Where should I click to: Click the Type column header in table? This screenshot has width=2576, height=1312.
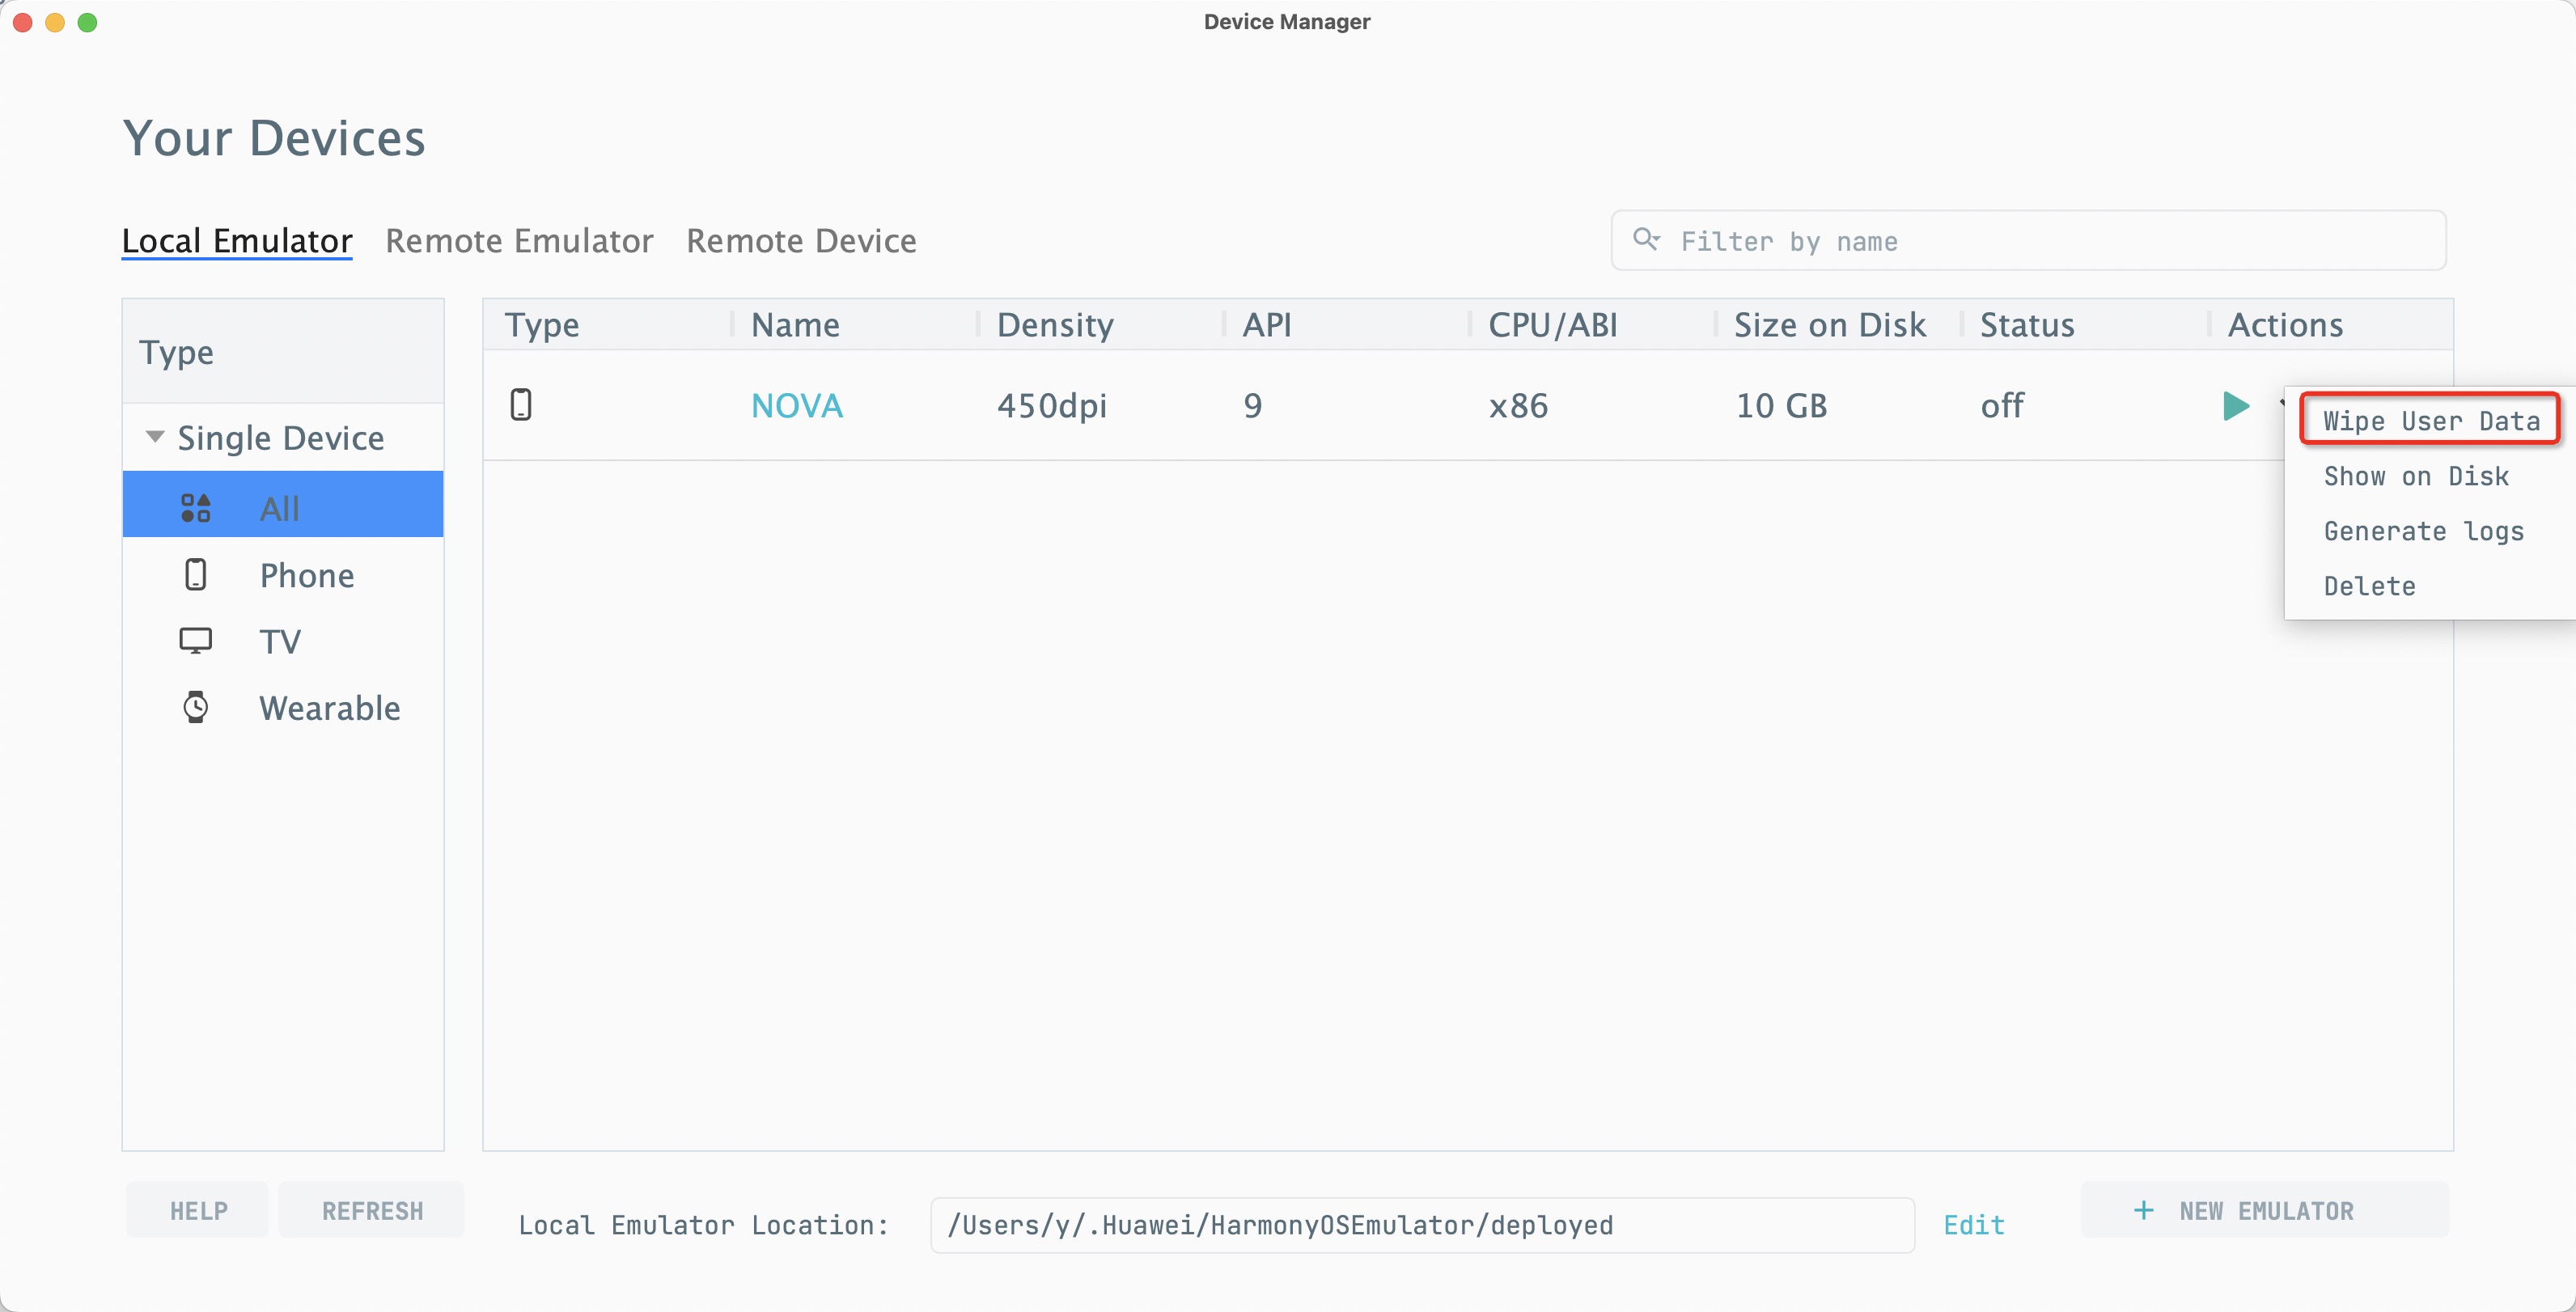542,325
